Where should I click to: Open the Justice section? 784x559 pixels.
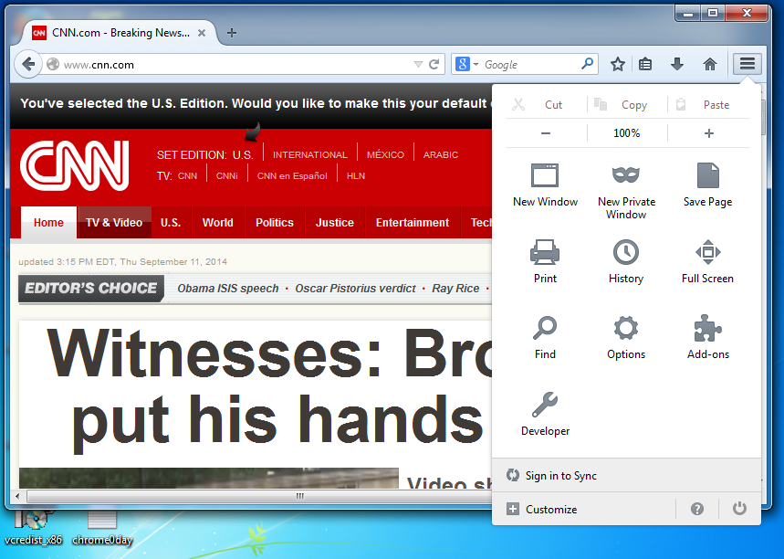[334, 223]
